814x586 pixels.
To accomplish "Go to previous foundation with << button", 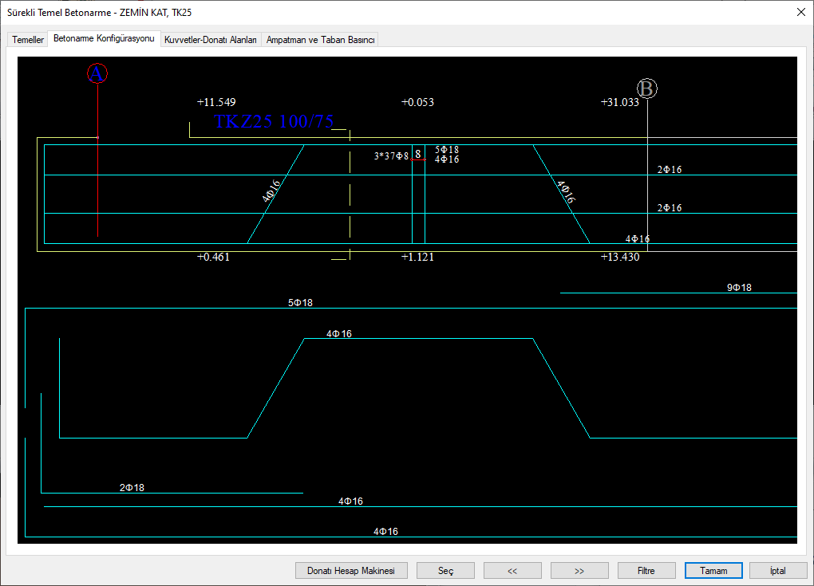I will coord(512,571).
